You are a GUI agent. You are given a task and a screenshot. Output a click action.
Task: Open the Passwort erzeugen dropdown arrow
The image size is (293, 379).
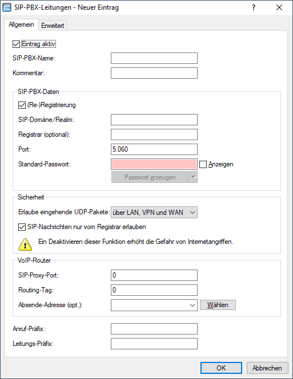click(193, 177)
